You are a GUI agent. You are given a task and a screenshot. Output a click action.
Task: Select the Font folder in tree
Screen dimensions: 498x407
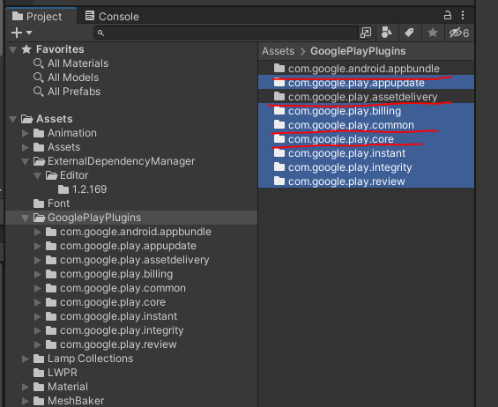(x=51, y=203)
